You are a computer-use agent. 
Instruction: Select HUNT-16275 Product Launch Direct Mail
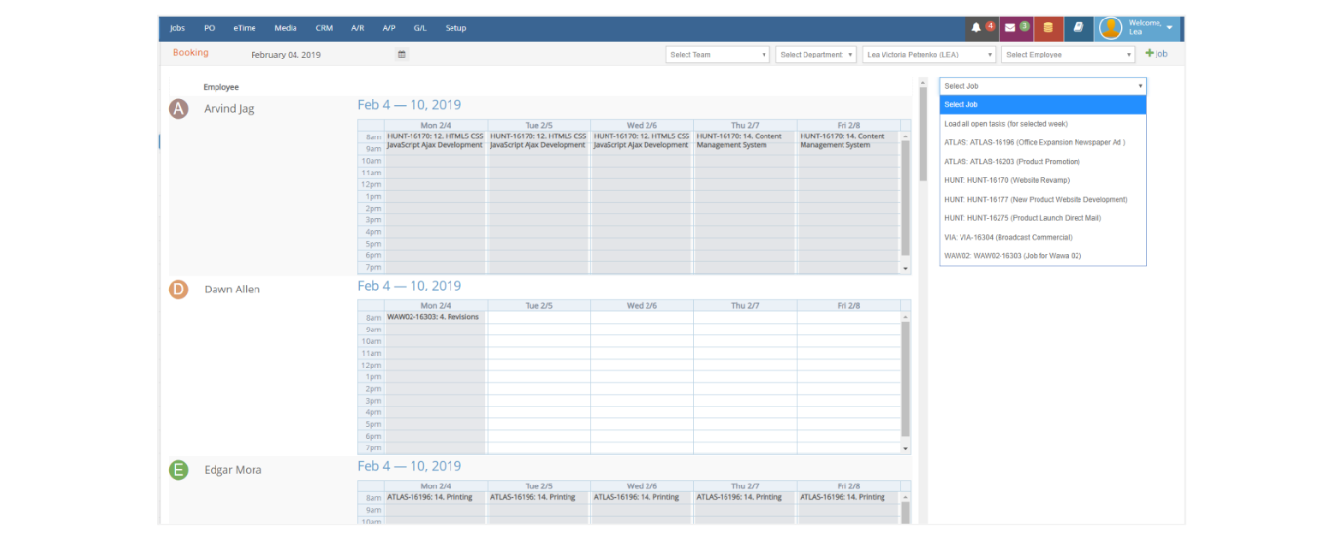tap(1042, 218)
